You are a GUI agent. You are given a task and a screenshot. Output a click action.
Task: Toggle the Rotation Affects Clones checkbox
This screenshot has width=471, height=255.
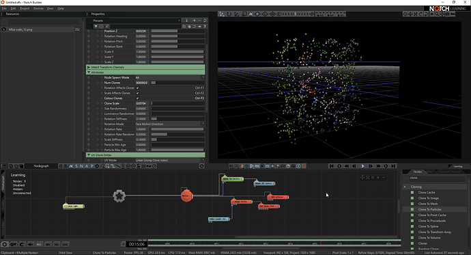[x=137, y=88]
